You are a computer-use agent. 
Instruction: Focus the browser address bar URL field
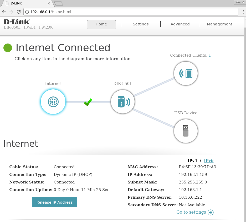(x=131, y=12)
